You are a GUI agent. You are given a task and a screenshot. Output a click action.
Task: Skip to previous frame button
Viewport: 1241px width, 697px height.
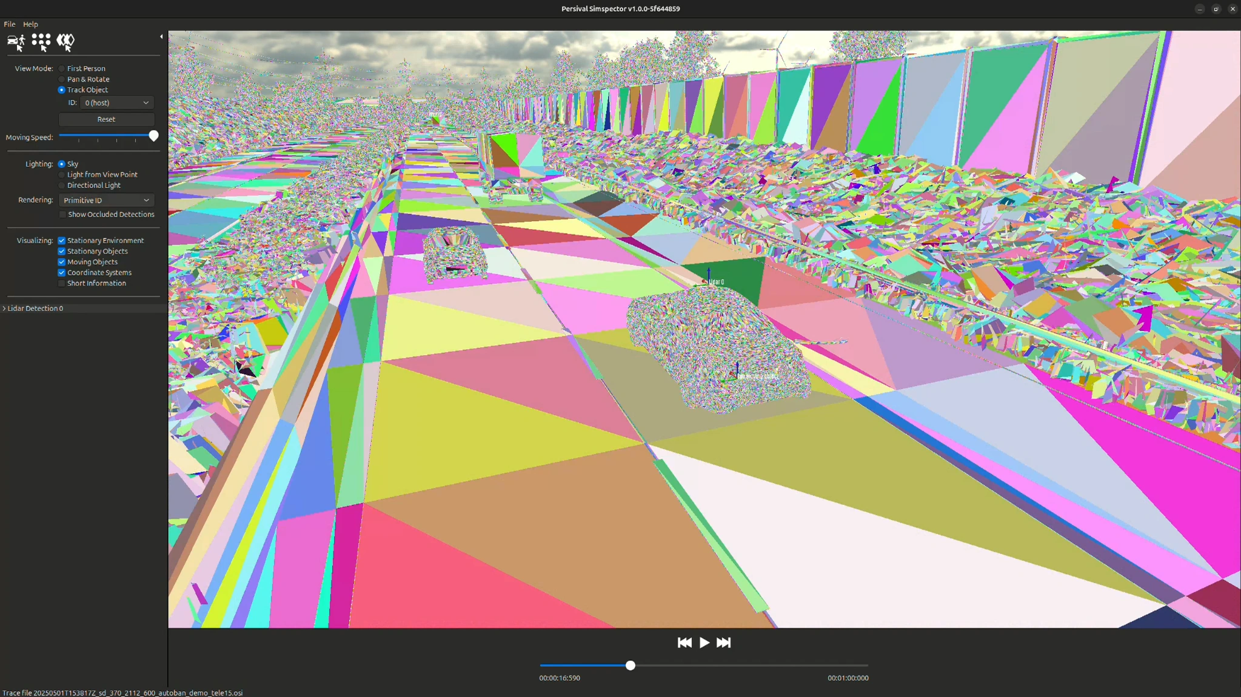point(684,642)
